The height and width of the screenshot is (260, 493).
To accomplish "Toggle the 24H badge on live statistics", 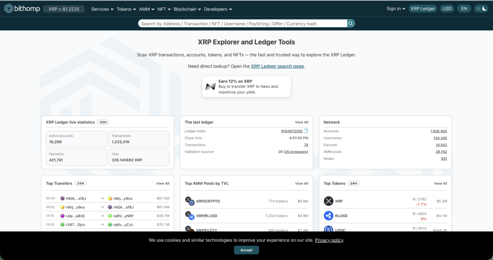I will click(103, 122).
